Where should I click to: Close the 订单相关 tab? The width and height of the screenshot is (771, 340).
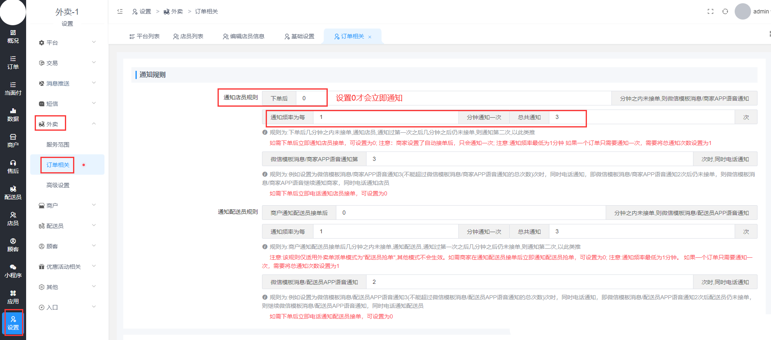(x=370, y=37)
